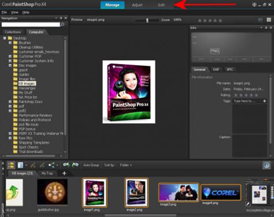Select the KB images folder
The height and width of the screenshot is (217, 274).
[27, 84]
